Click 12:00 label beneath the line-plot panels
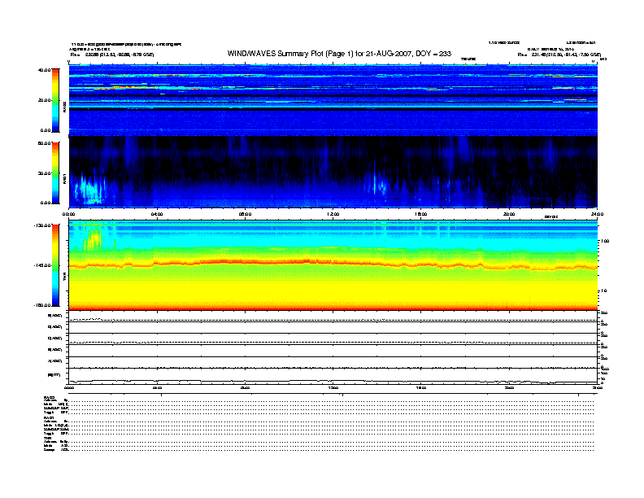 pyautogui.click(x=333, y=388)
